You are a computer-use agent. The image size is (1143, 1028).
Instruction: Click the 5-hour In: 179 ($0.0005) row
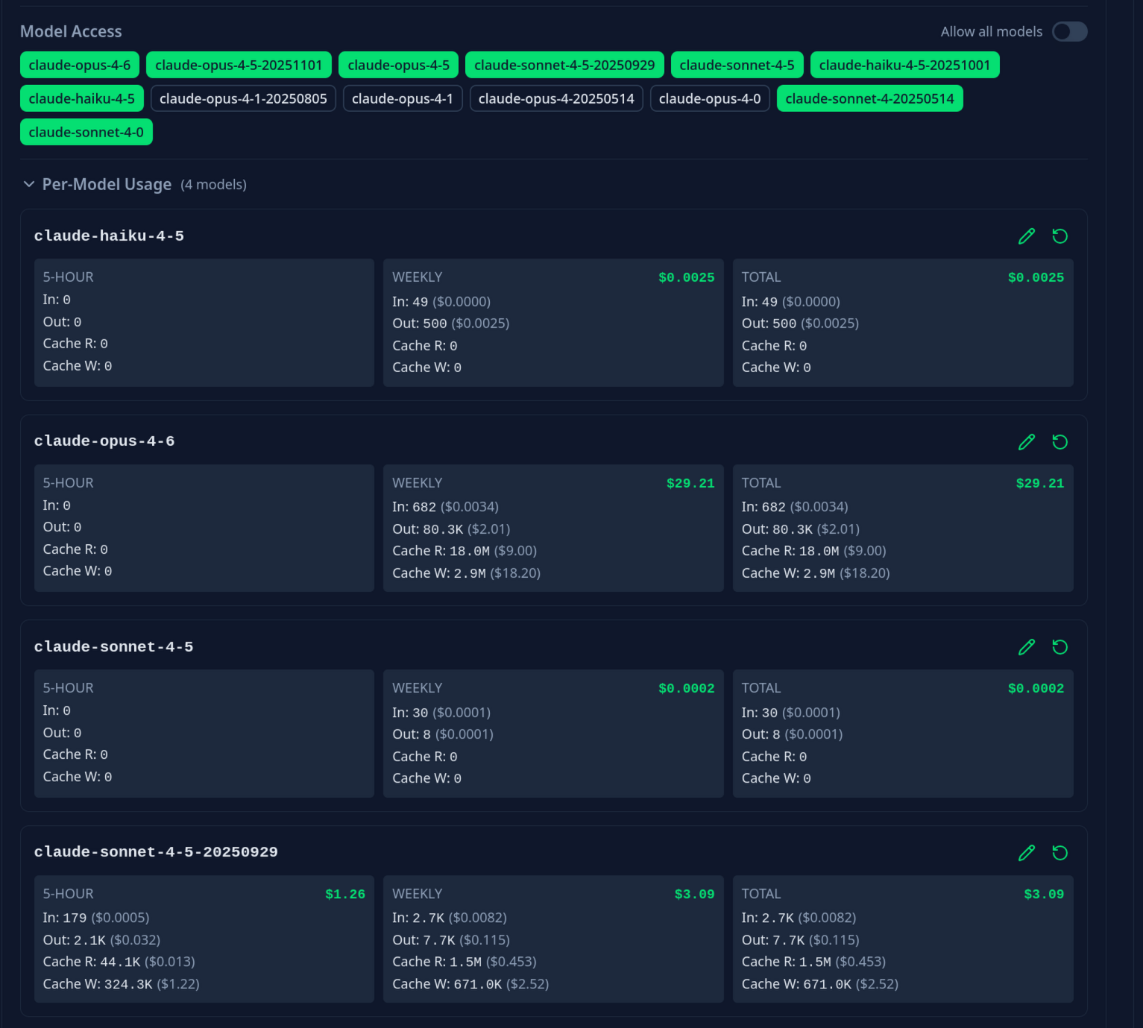(96, 918)
